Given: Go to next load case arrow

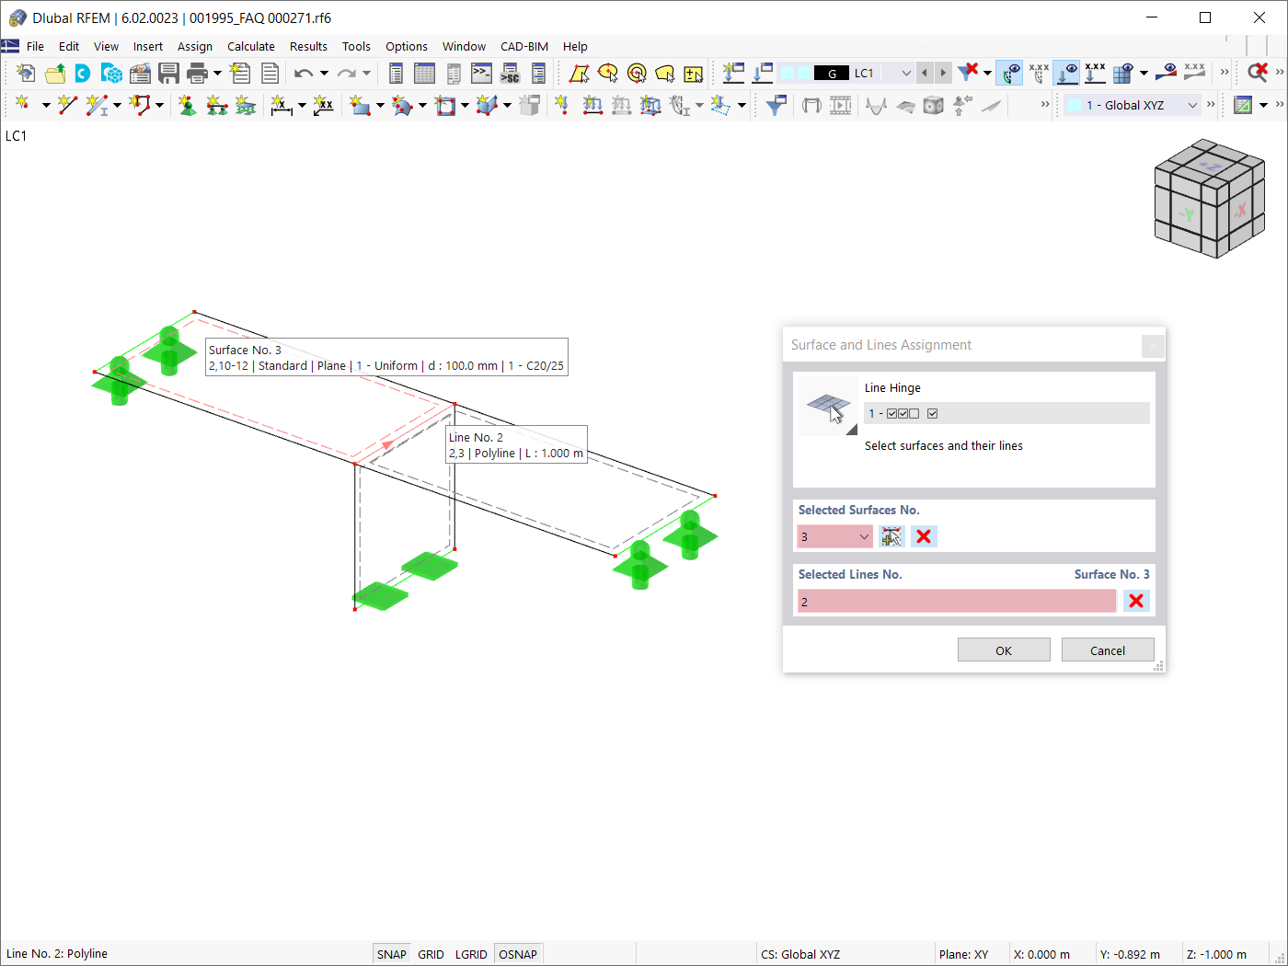Looking at the screenshot, I should coord(943,73).
